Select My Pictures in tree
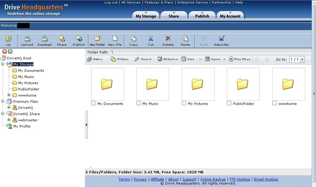The width and height of the screenshot is (316, 187). (28, 83)
